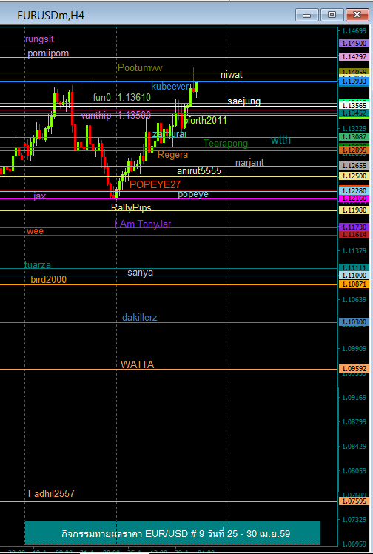
Task: Select the kubeever line label
Action: click(170, 87)
